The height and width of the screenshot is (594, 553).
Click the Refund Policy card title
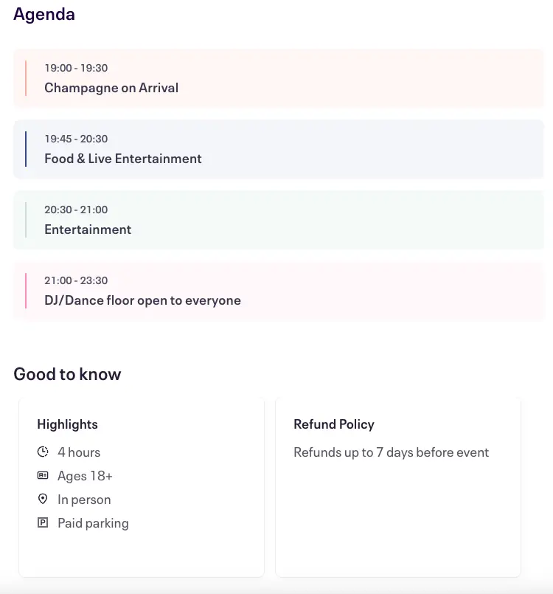334,424
